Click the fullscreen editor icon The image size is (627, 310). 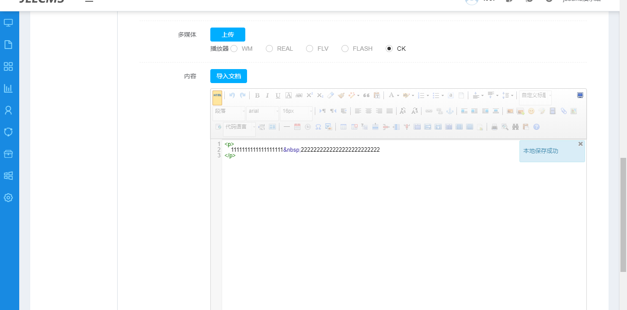click(580, 95)
